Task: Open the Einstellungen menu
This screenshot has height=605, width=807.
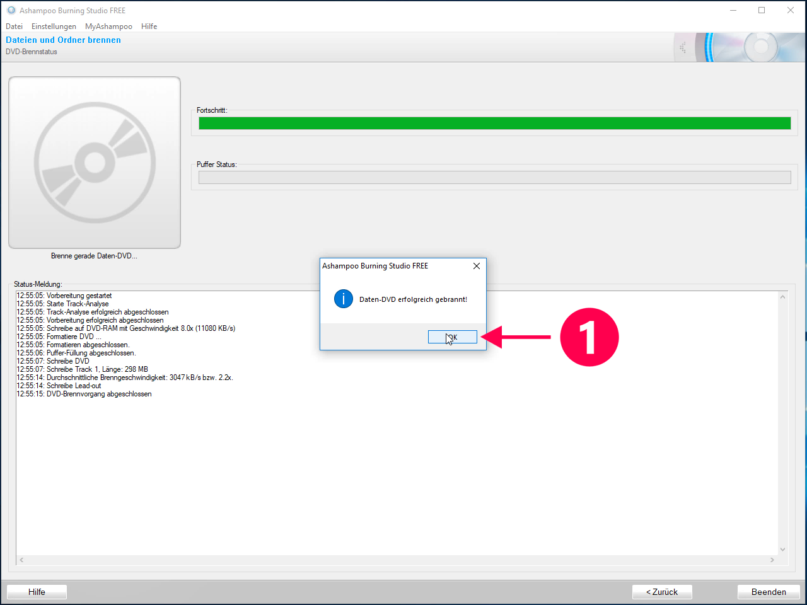Action: [54, 26]
